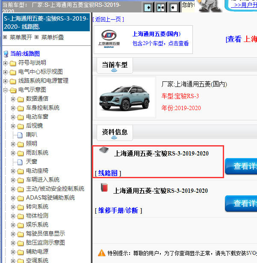Screen dimensions: 257x263
Task: Click the gray chip icon beside 线路图 entry
Action: (104, 150)
